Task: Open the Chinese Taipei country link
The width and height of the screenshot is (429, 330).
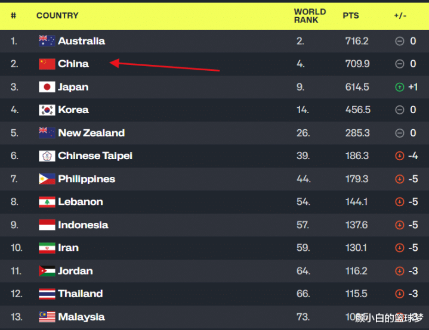Action: click(x=95, y=156)
